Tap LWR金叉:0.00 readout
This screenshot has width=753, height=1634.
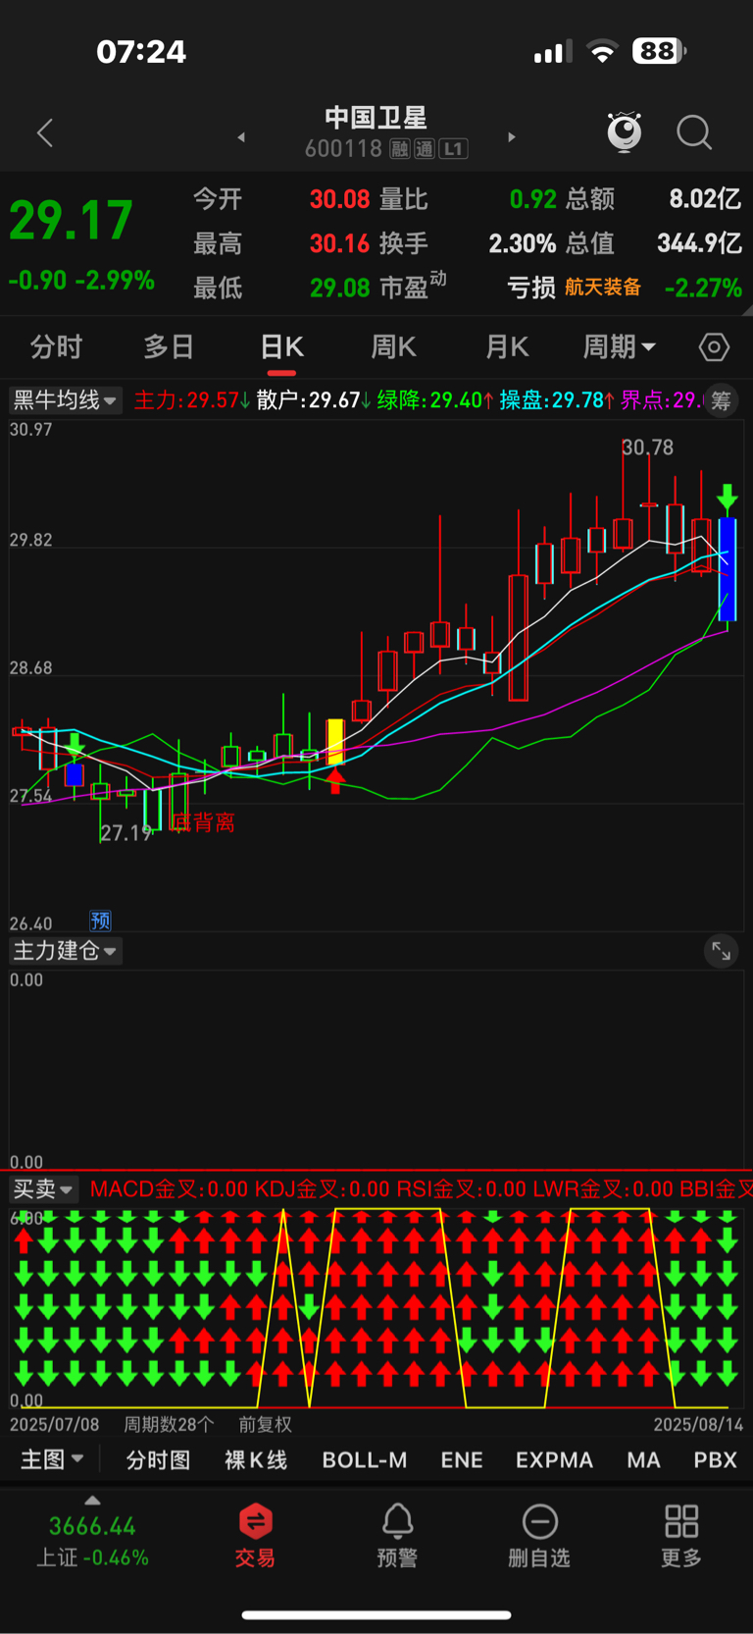pos(603,1189)
